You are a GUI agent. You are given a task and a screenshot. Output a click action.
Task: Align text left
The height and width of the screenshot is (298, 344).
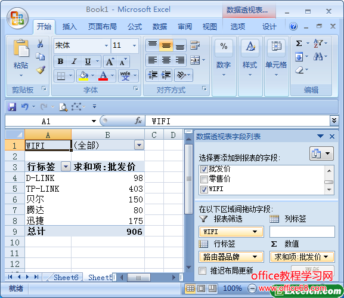click(x=153, y=60)
